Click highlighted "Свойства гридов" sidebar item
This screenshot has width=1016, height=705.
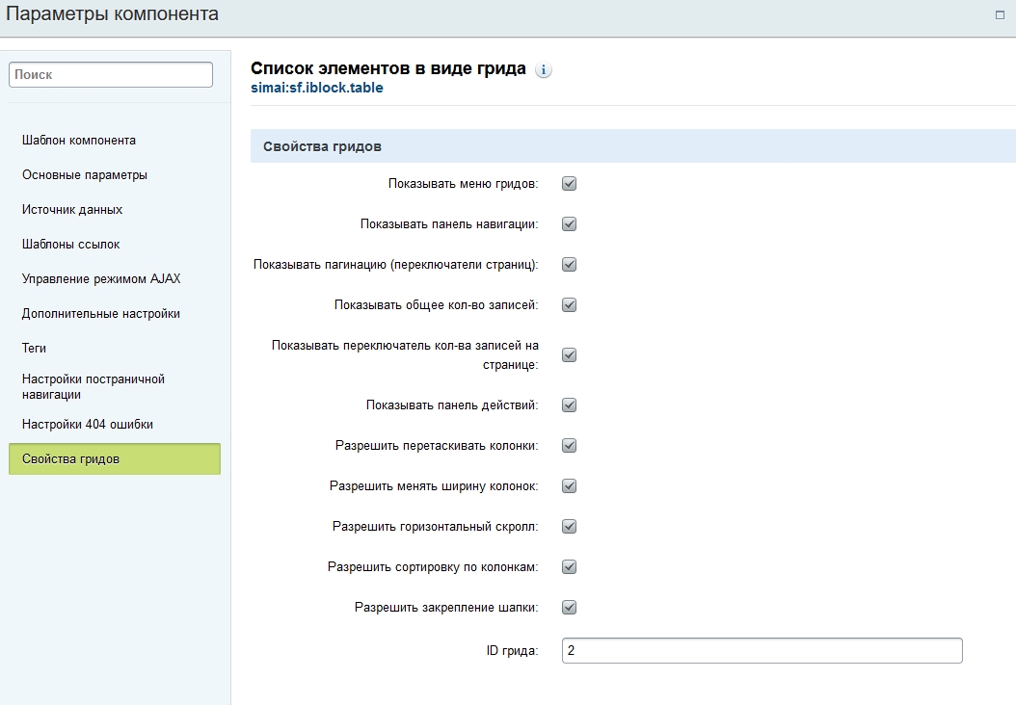click(x=114, y=459)
